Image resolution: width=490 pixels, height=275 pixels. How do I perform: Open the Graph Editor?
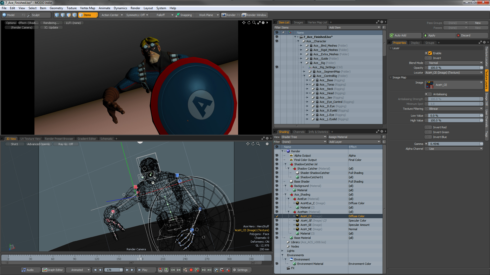pos(53,270)
